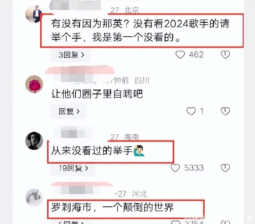255x224 pixels.
Task: Tap the raised hand emoji
Action: pyautogui.click(x=139, y=150)
